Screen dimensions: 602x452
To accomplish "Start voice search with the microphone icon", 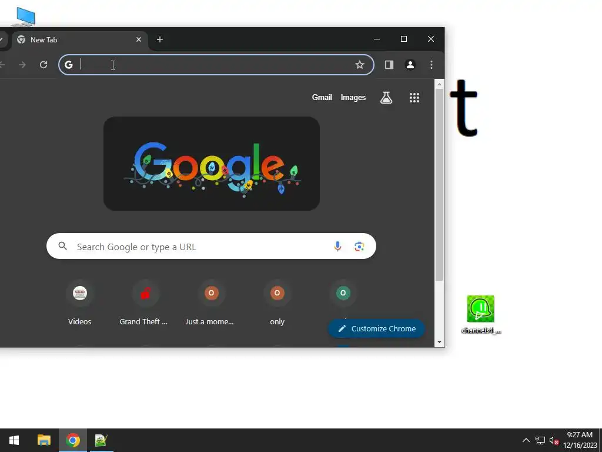I will 337,247.
